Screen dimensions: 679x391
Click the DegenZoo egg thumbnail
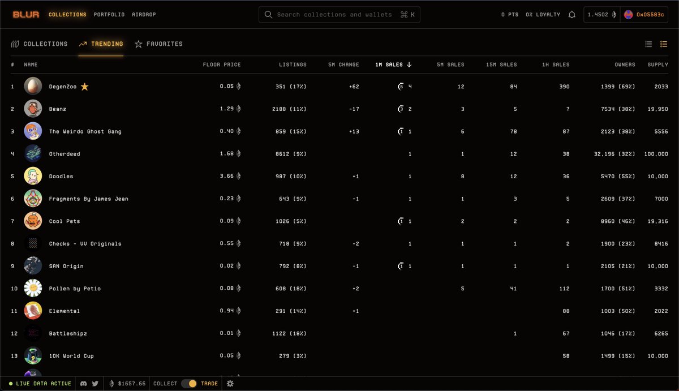[x=33, y=87]
